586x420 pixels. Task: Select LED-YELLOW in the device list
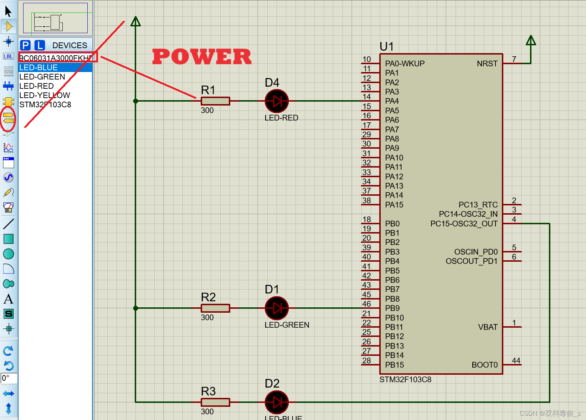pos(55,95)
